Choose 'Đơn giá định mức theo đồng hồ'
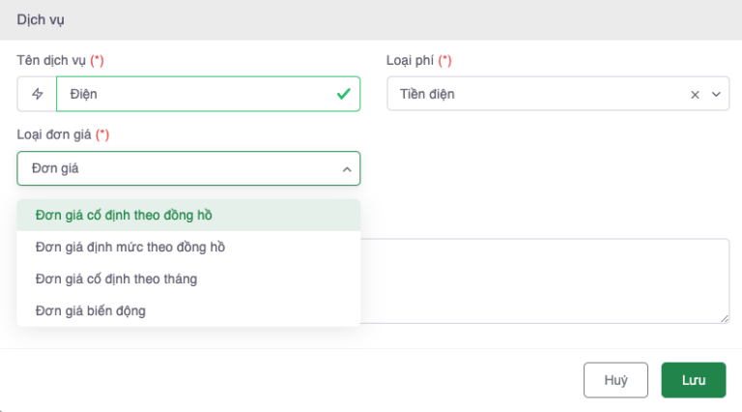Image resolution: width=742 pixels, height=412 pixels. pyautogui.click(x=129, y=247)
